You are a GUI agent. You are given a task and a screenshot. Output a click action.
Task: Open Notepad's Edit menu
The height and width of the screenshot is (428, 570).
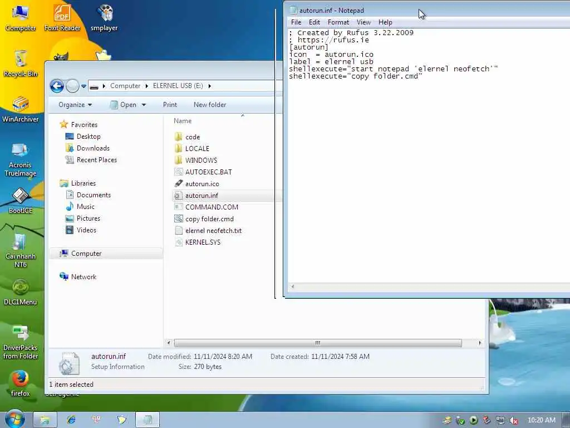point(314,22)
